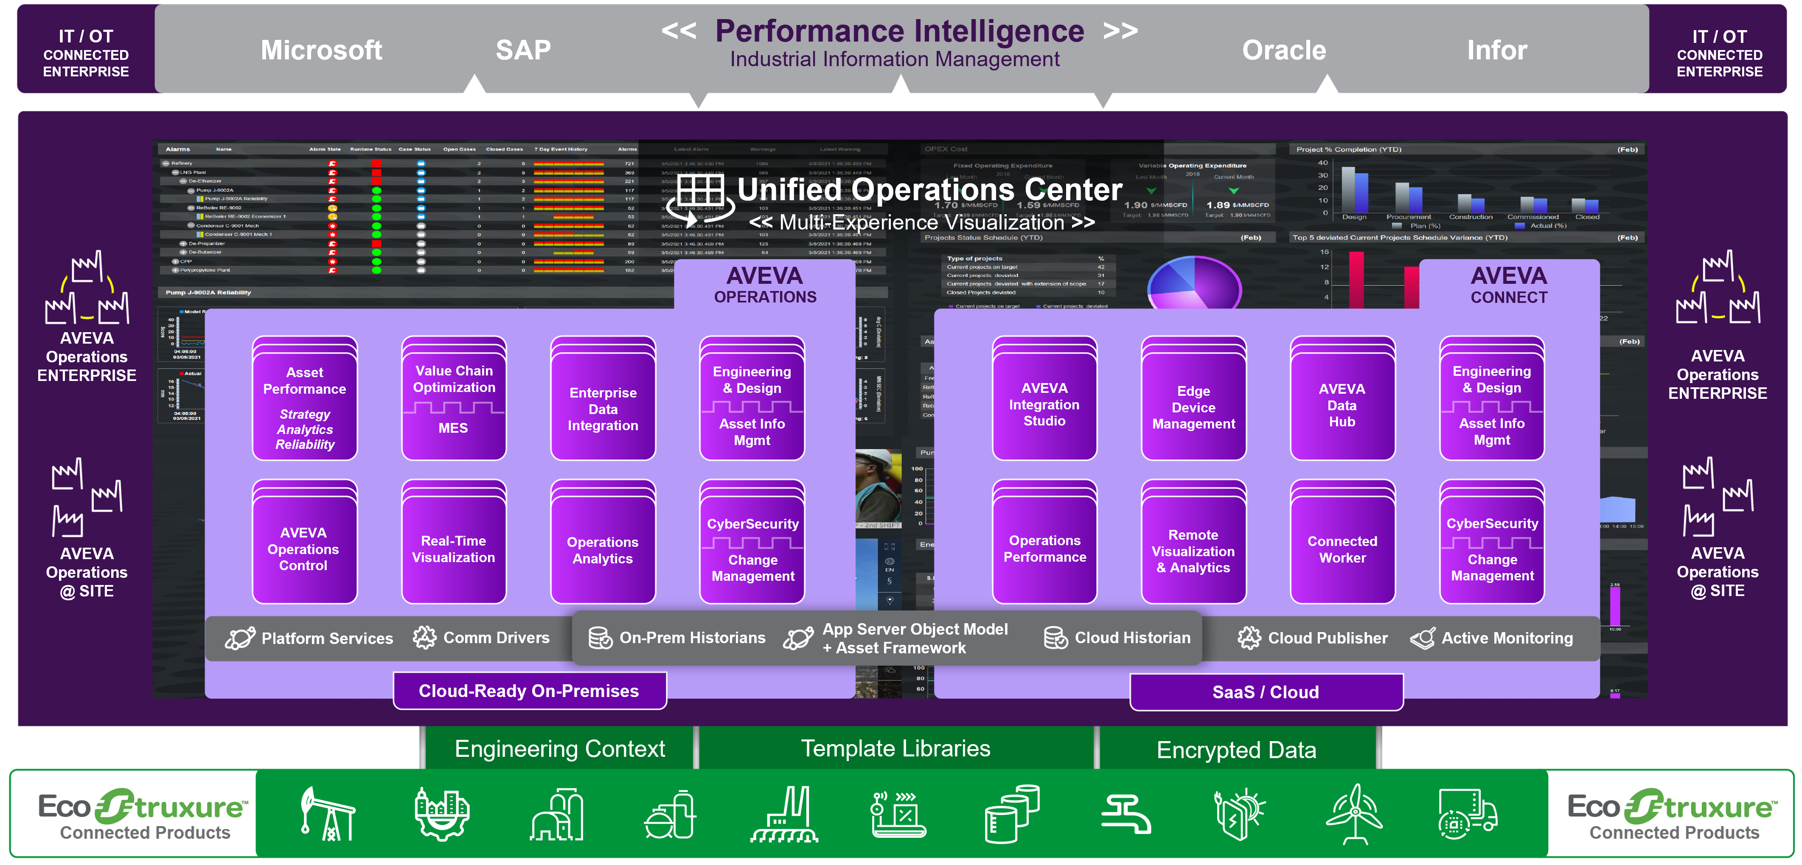Collapse the De-Ethanizer branch
1802x865 pixels.
(x=183, y=181)
